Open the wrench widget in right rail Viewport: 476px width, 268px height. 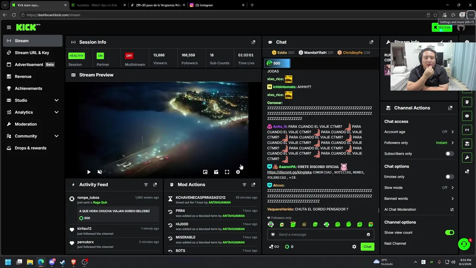pyautogui.click(x=467, y=157)
